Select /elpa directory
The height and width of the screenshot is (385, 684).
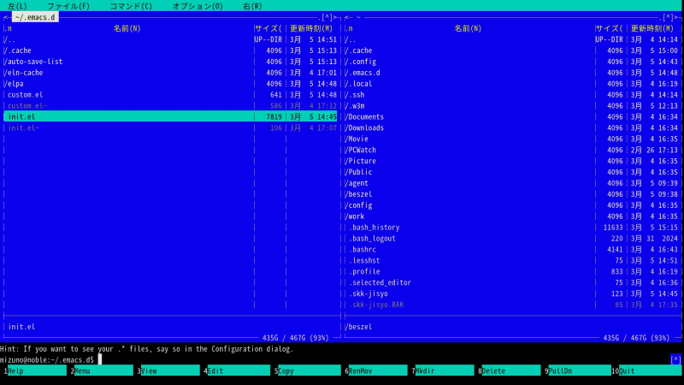tap(170, 84)
